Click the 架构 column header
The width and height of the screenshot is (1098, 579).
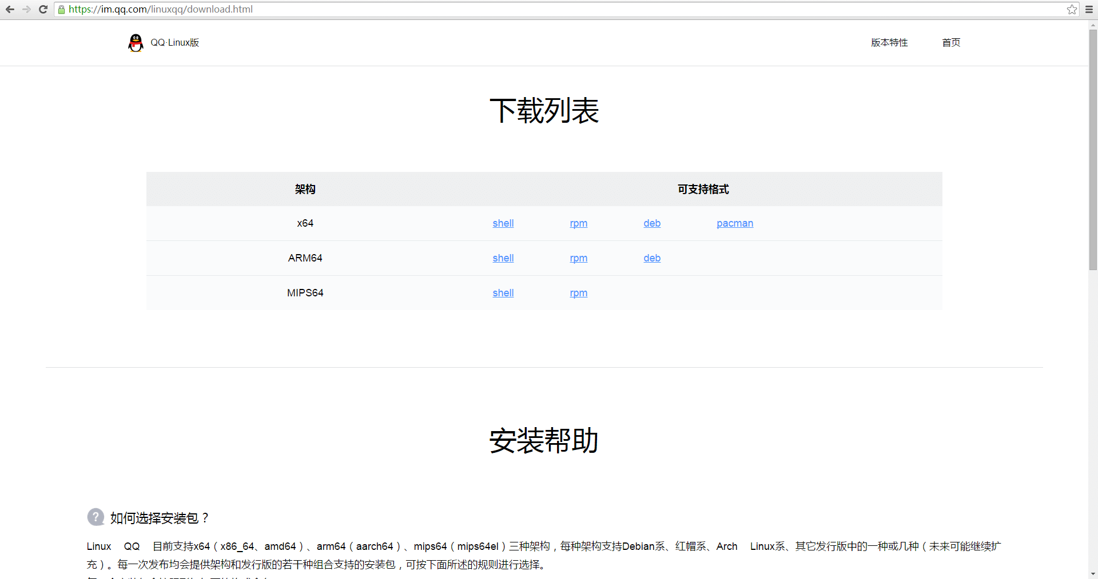(x=305, y=189)
